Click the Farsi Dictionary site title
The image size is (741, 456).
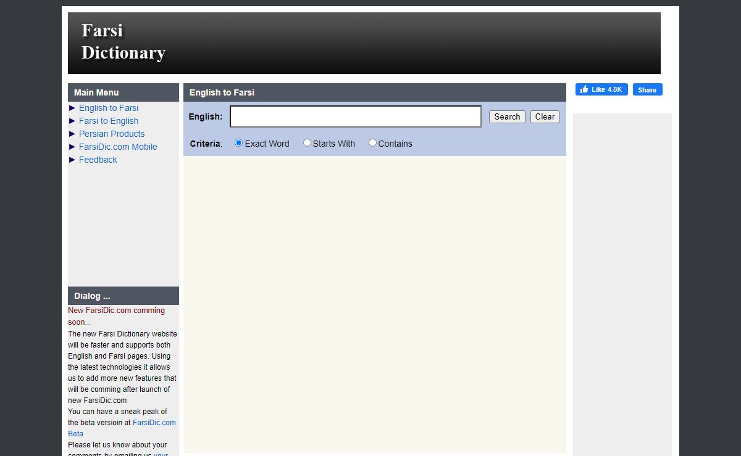point(124,41)
